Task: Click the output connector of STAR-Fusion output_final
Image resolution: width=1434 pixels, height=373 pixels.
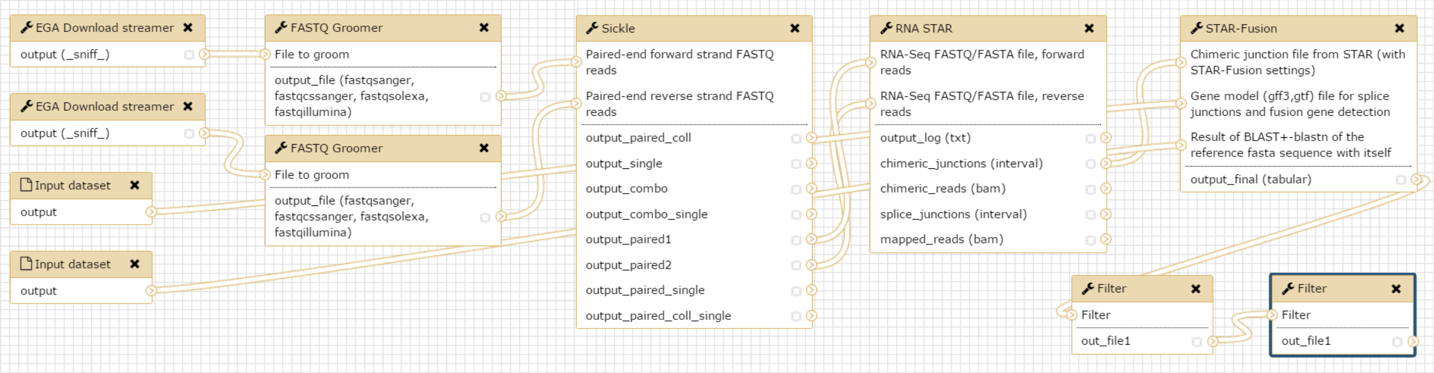Action: 1416,179
